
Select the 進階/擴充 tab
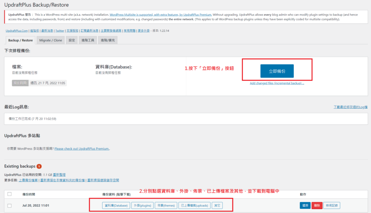coord(108,40)
